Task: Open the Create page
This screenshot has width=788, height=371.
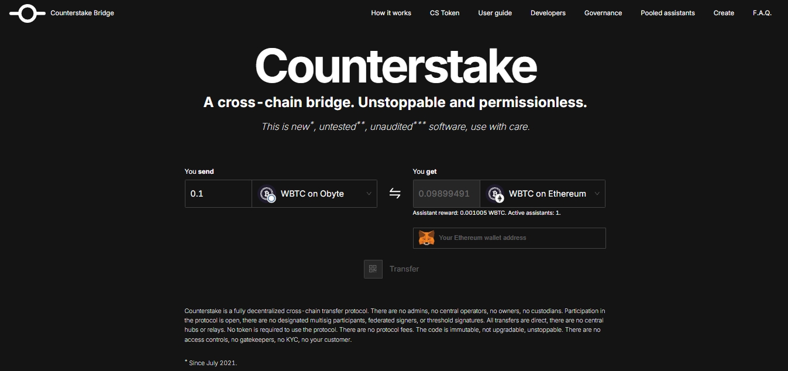Action: tap(724, 13)
